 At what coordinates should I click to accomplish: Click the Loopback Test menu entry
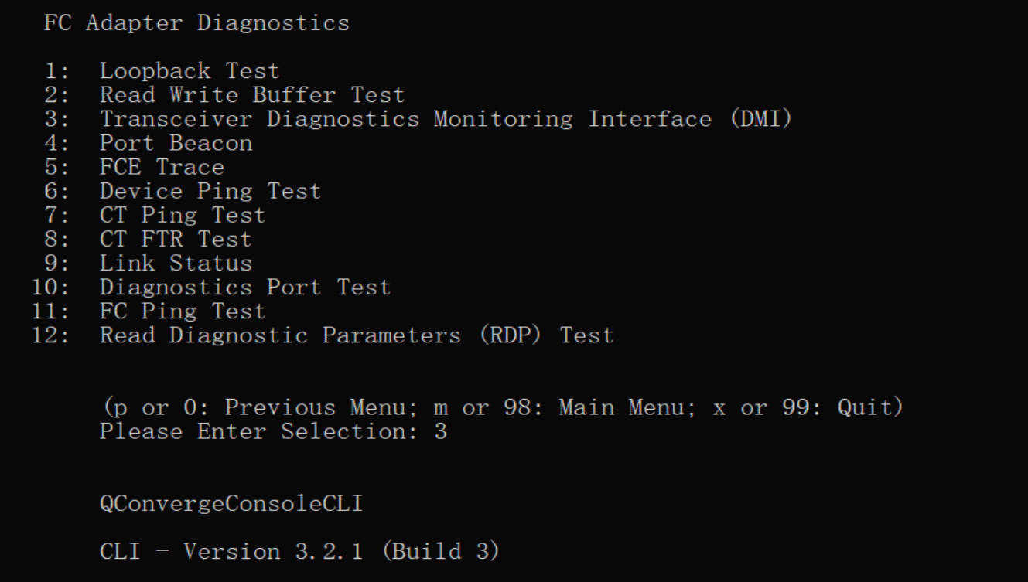tap(189, 71)
